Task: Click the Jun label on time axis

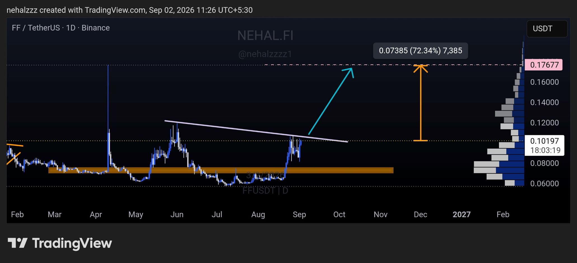Action: click(x=177, y=215)
